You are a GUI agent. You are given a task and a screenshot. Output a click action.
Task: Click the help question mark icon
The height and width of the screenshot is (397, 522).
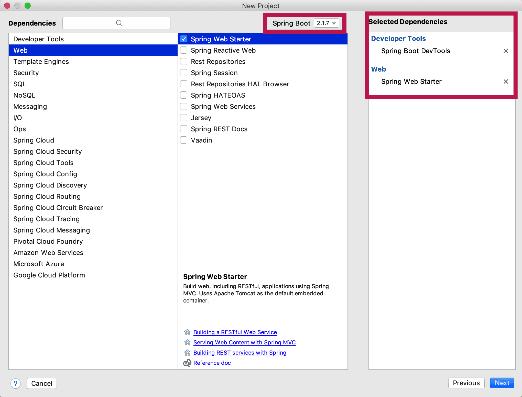16,383
